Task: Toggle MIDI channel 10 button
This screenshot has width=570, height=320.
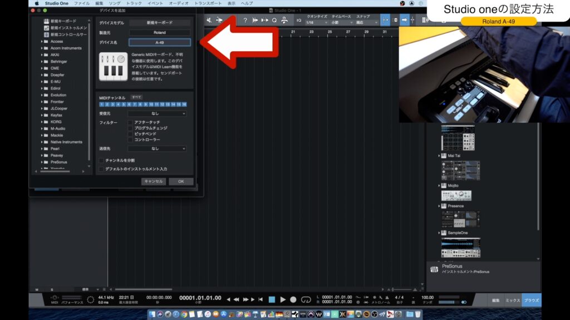Action: tap(151, 104)
